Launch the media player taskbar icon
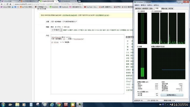190x107 pixels. click(24, 105)
